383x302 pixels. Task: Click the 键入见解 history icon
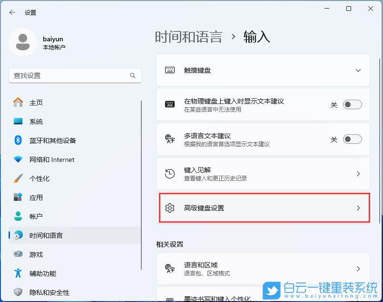coord(170,173)
